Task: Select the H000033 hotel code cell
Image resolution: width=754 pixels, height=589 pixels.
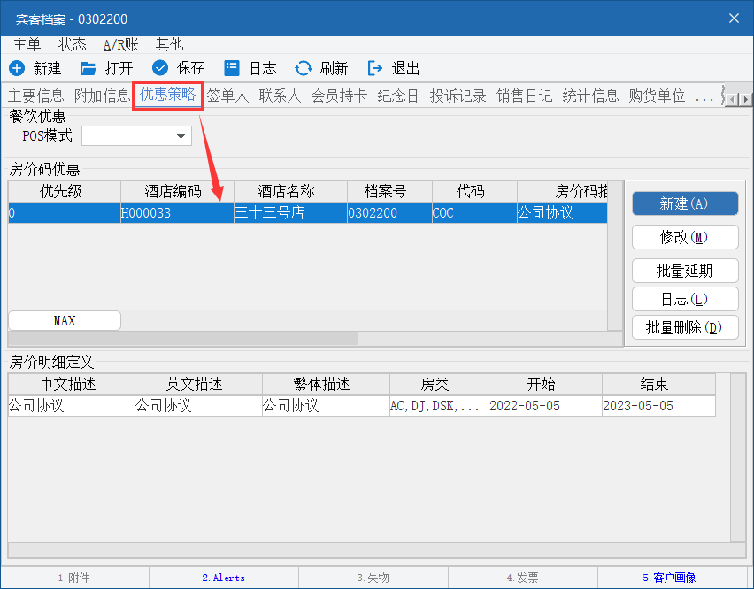Action: (x=177, y=213)
